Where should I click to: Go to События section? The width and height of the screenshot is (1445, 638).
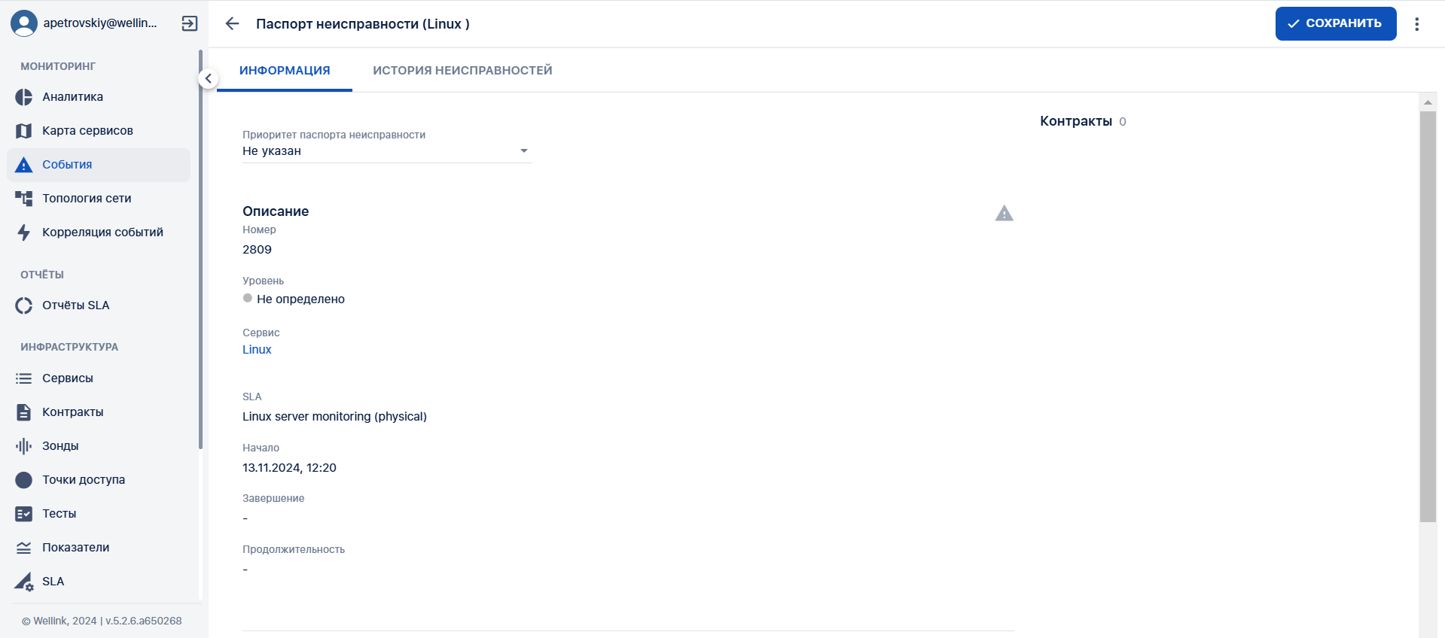99,165
